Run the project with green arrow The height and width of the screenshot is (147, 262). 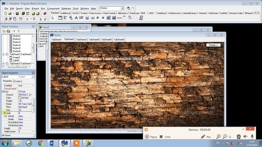27,19
